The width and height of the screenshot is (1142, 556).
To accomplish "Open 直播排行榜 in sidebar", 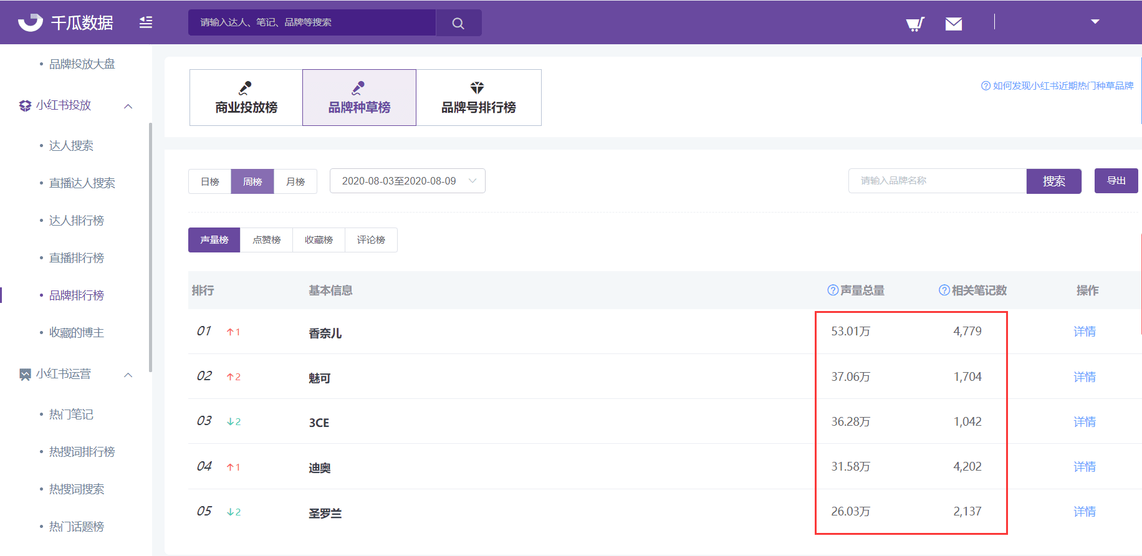I will (x=77, y=257).
